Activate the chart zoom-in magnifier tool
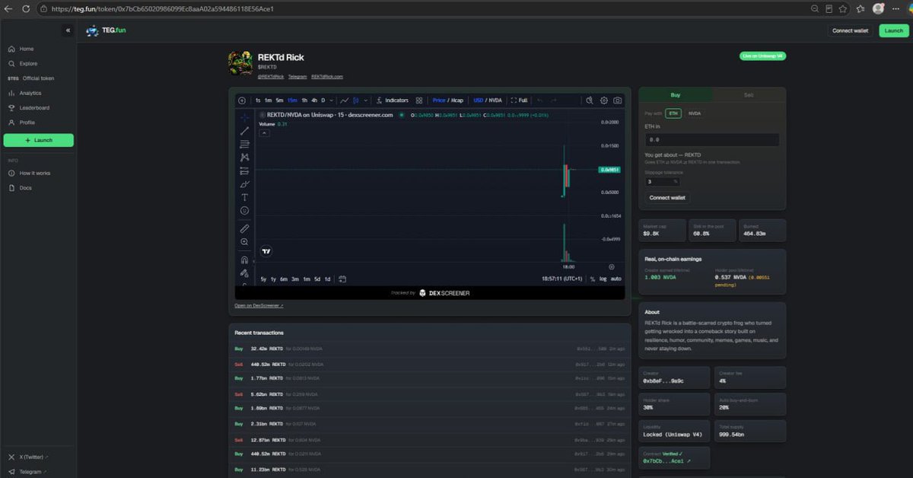This screenshot has height=478, width=913. tap(244, 242)
